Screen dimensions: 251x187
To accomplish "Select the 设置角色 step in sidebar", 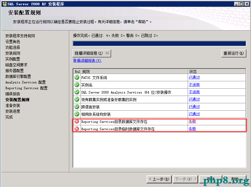I will tap(13, 42).
